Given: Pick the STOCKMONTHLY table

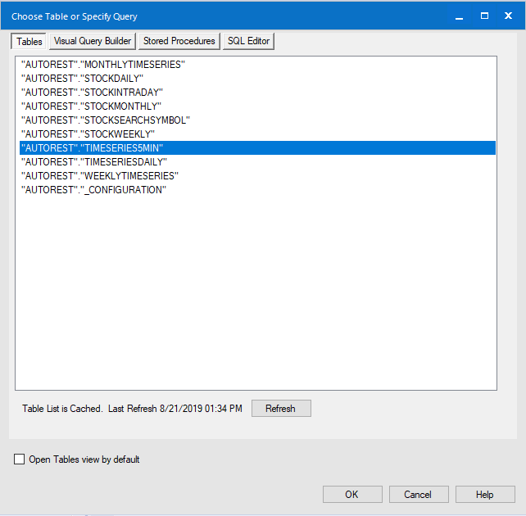Looking at the screenshot, I should pos(91,106).
